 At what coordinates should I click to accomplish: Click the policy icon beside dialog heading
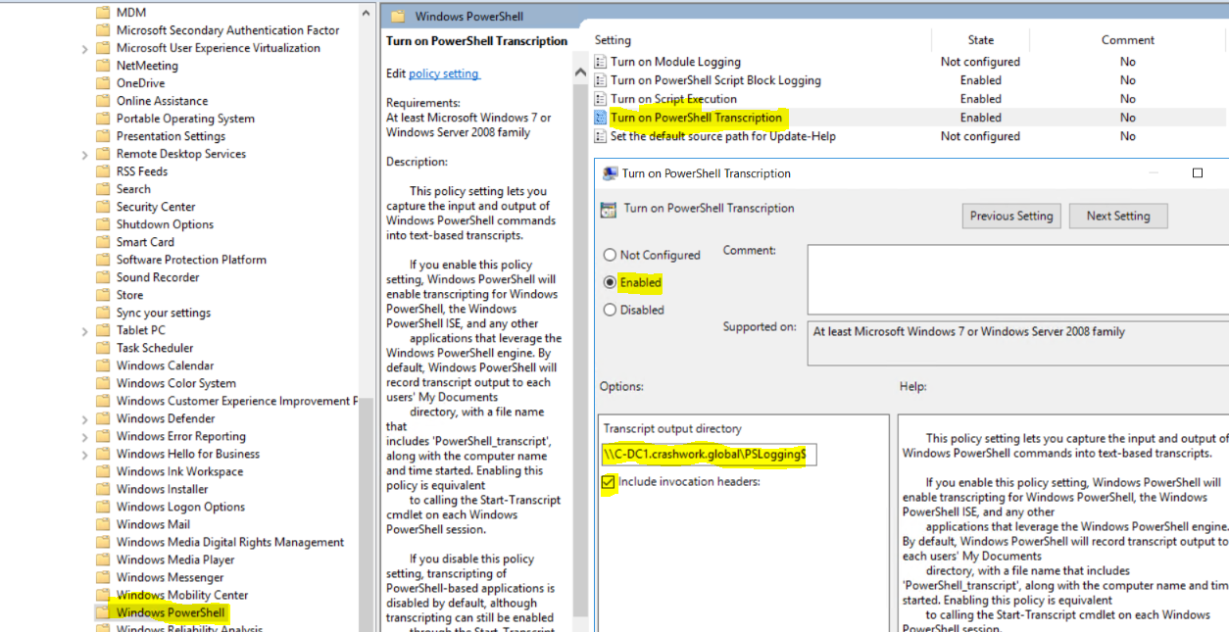tap(608, 209)
